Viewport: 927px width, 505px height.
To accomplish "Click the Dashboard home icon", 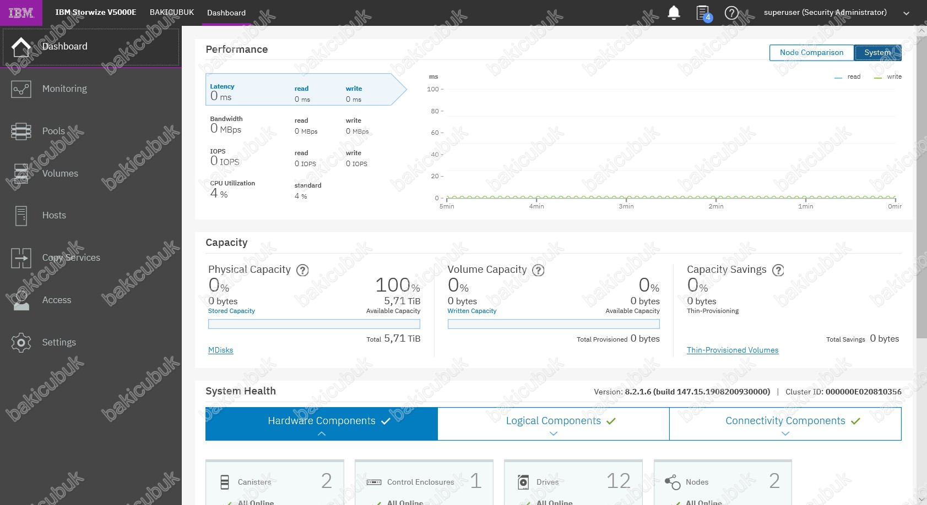I will 21,47.
